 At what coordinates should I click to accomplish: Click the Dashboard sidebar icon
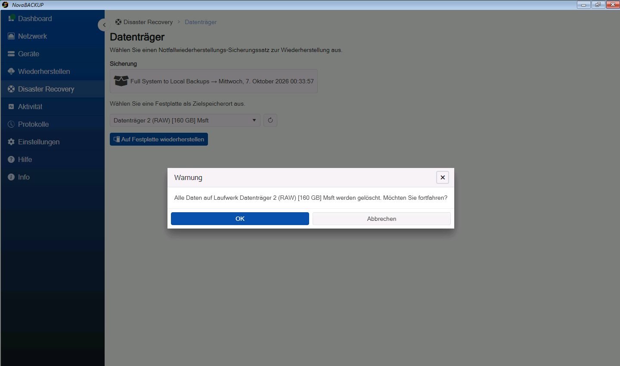pyautogui.click(x=12, y=18)
